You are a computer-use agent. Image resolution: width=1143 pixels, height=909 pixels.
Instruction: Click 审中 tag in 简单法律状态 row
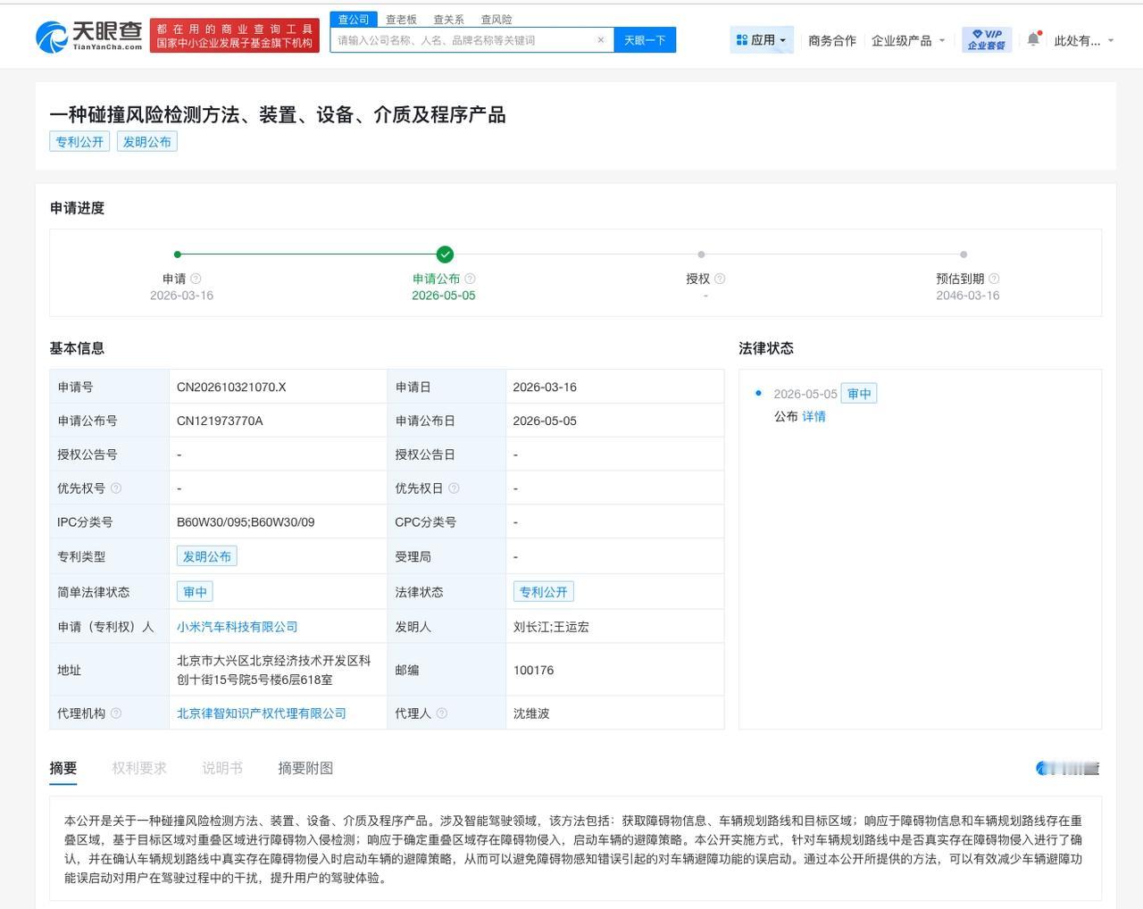coord(195,592)
